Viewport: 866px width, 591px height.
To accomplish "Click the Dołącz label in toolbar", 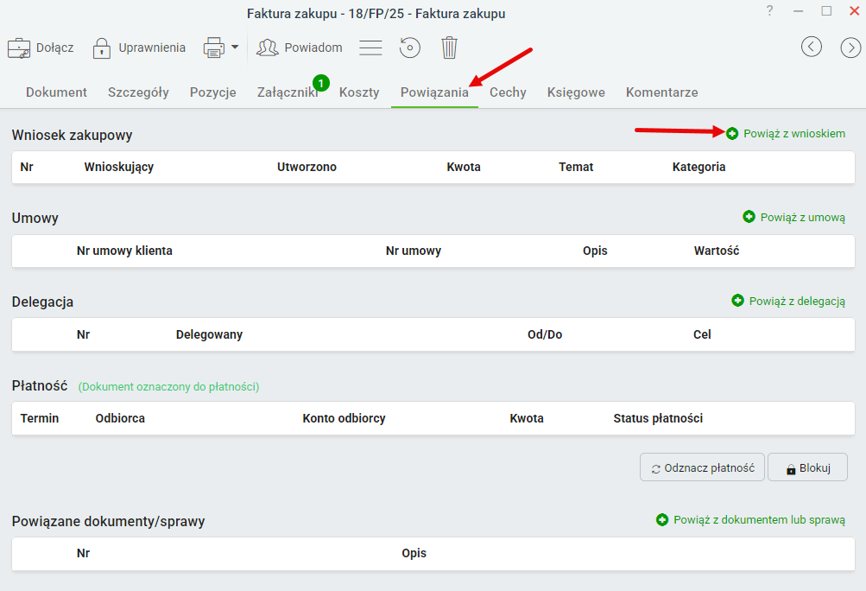I will pyautogui.click(x=54, y=48).
